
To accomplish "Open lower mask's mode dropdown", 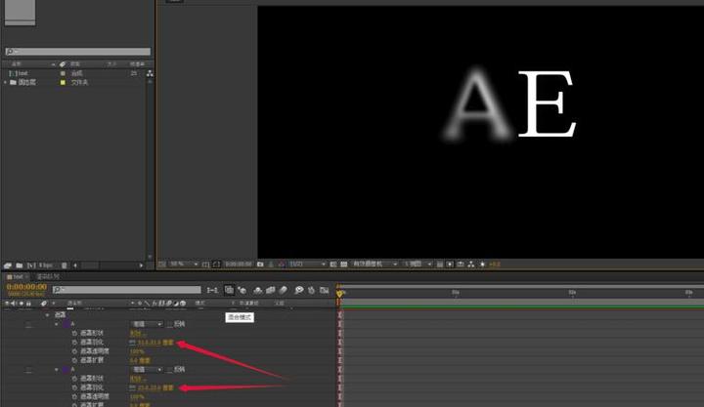I will pyautogui.click(x=147, y=370).
